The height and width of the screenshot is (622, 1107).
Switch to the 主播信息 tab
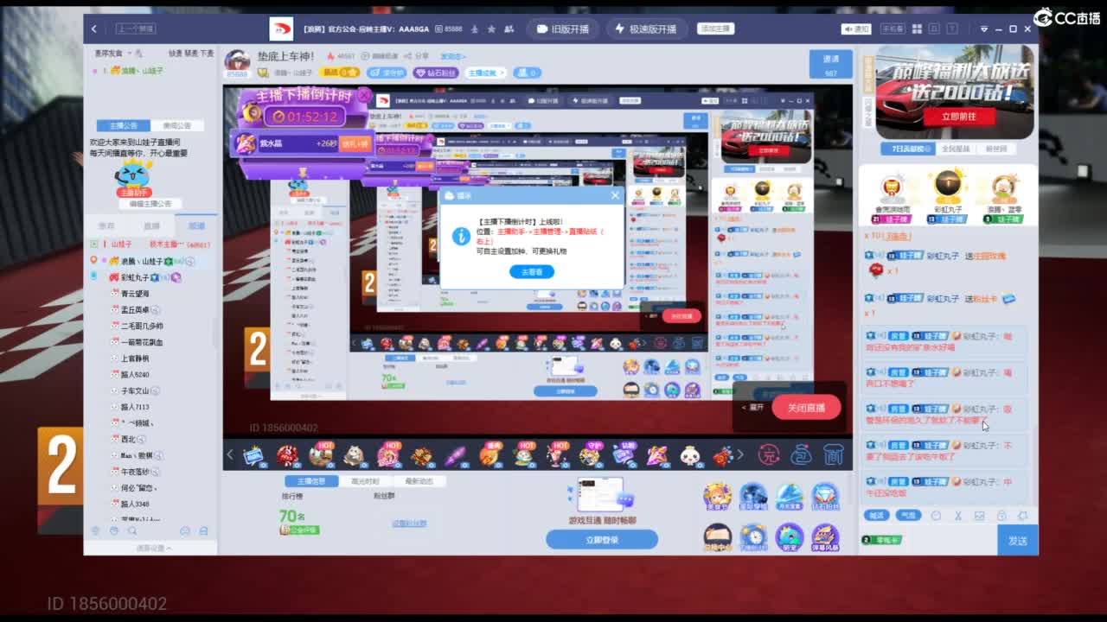point(310,481)
